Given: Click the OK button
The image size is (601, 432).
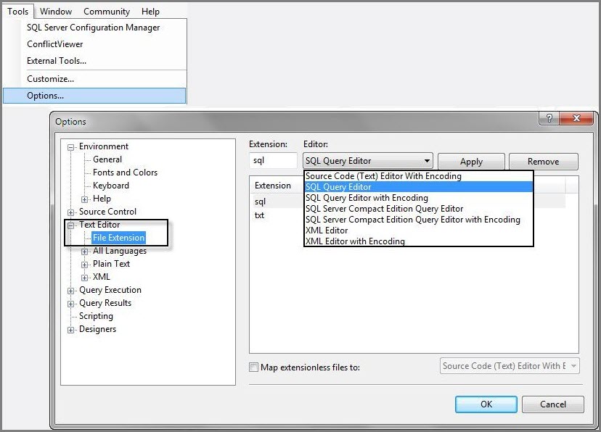Looking at the screenshot, I should click(486, 404).
